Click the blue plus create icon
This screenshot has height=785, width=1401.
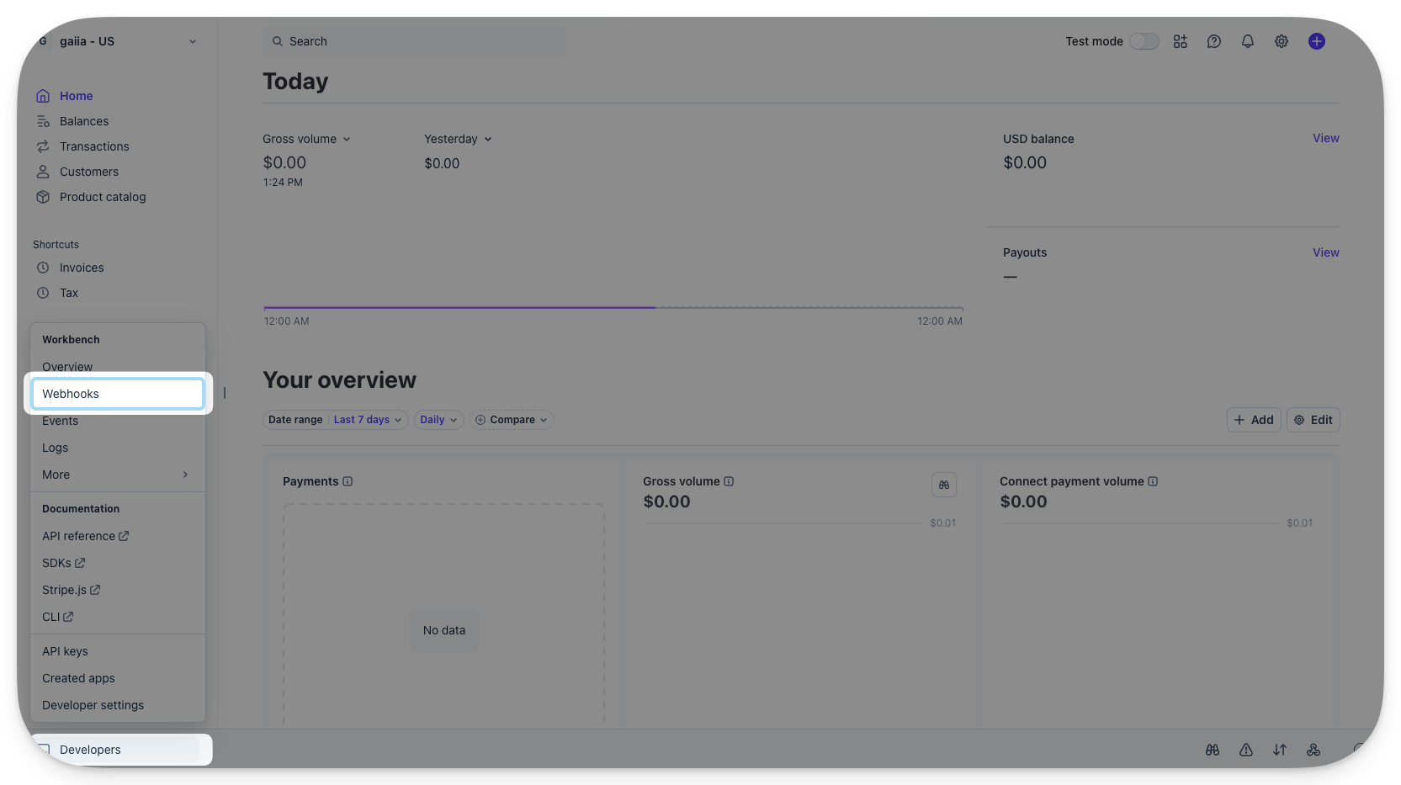coord(1317,41)
